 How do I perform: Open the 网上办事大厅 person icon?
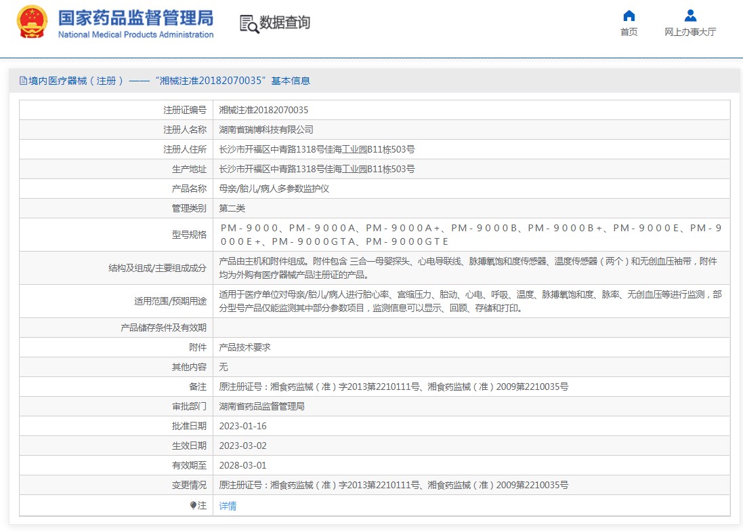(x=690, y=16)
